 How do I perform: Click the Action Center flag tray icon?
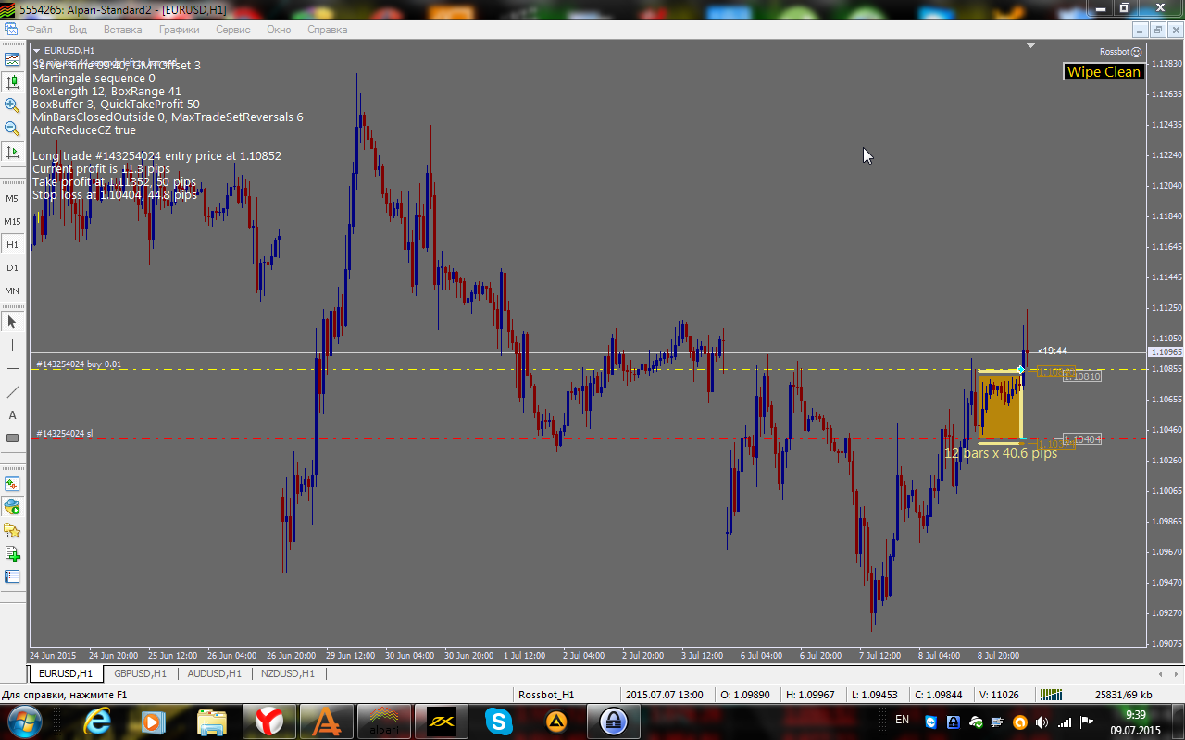[x=1087, y=721]
